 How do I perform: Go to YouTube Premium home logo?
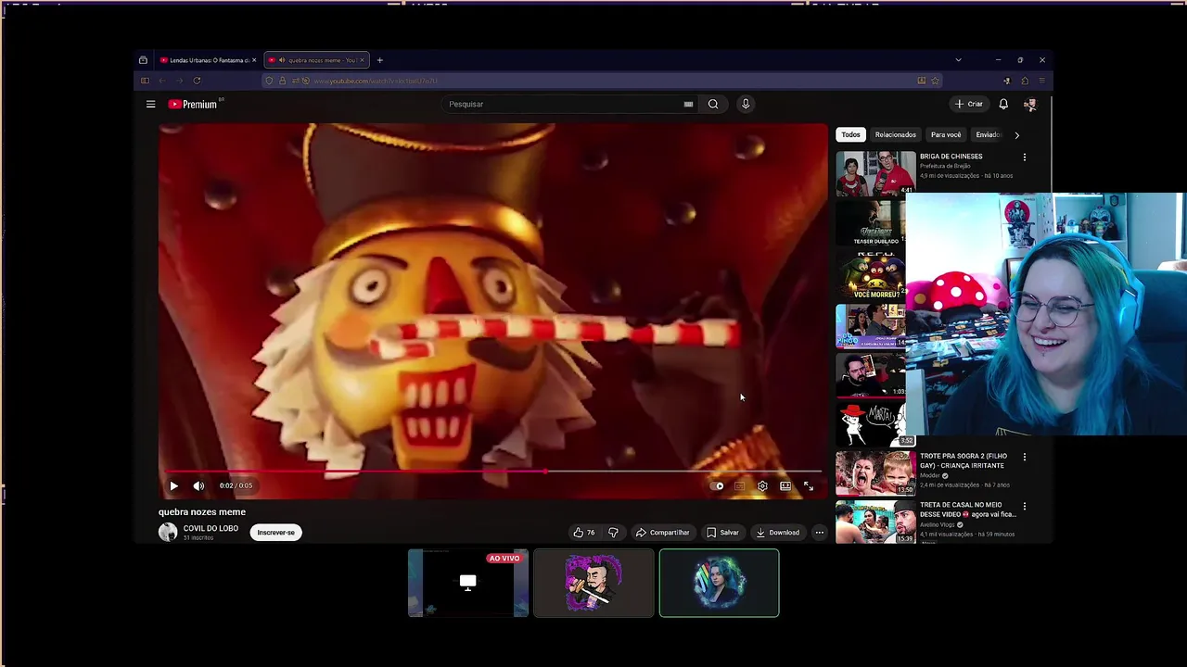[193, 105]
